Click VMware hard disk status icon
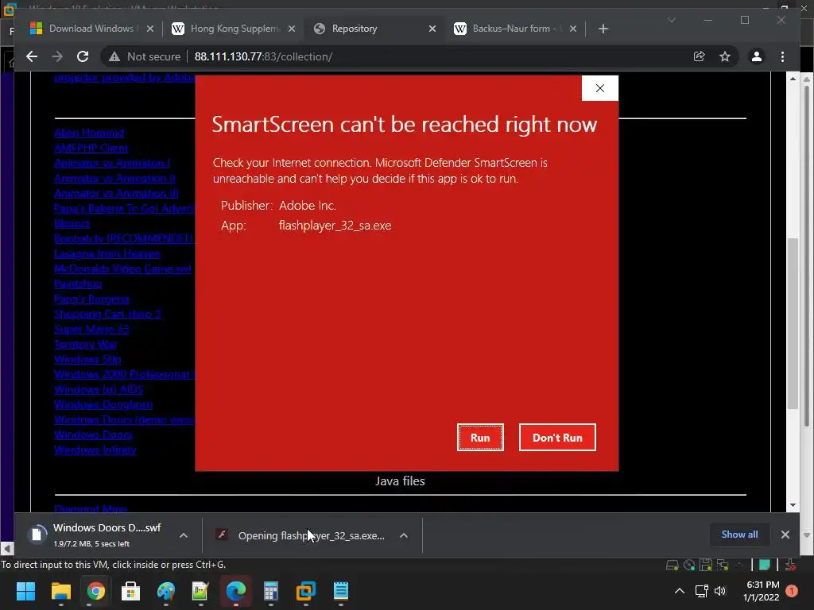The height and width of the screenshot is (610, 814). [672, 565]
